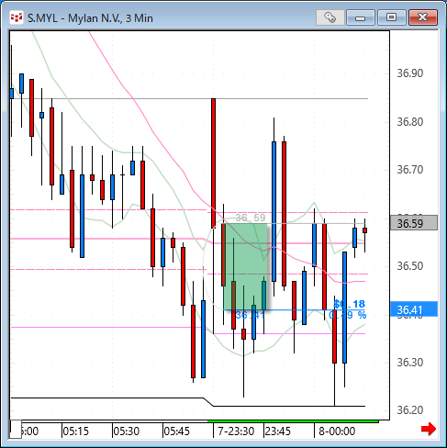This screenshot has height=448, width=447.
Task: Click the 7-23:30 time axis label
Action: (x=236, y=431)
